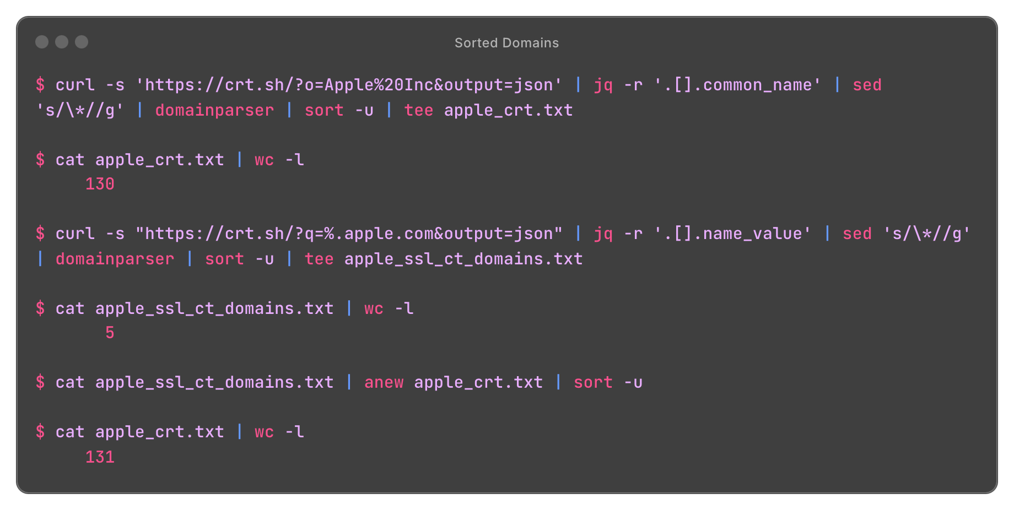Click the first 'domainparser' on line two
The height and width of the screenshot is (510, 1014).
[x=214, y=110]
